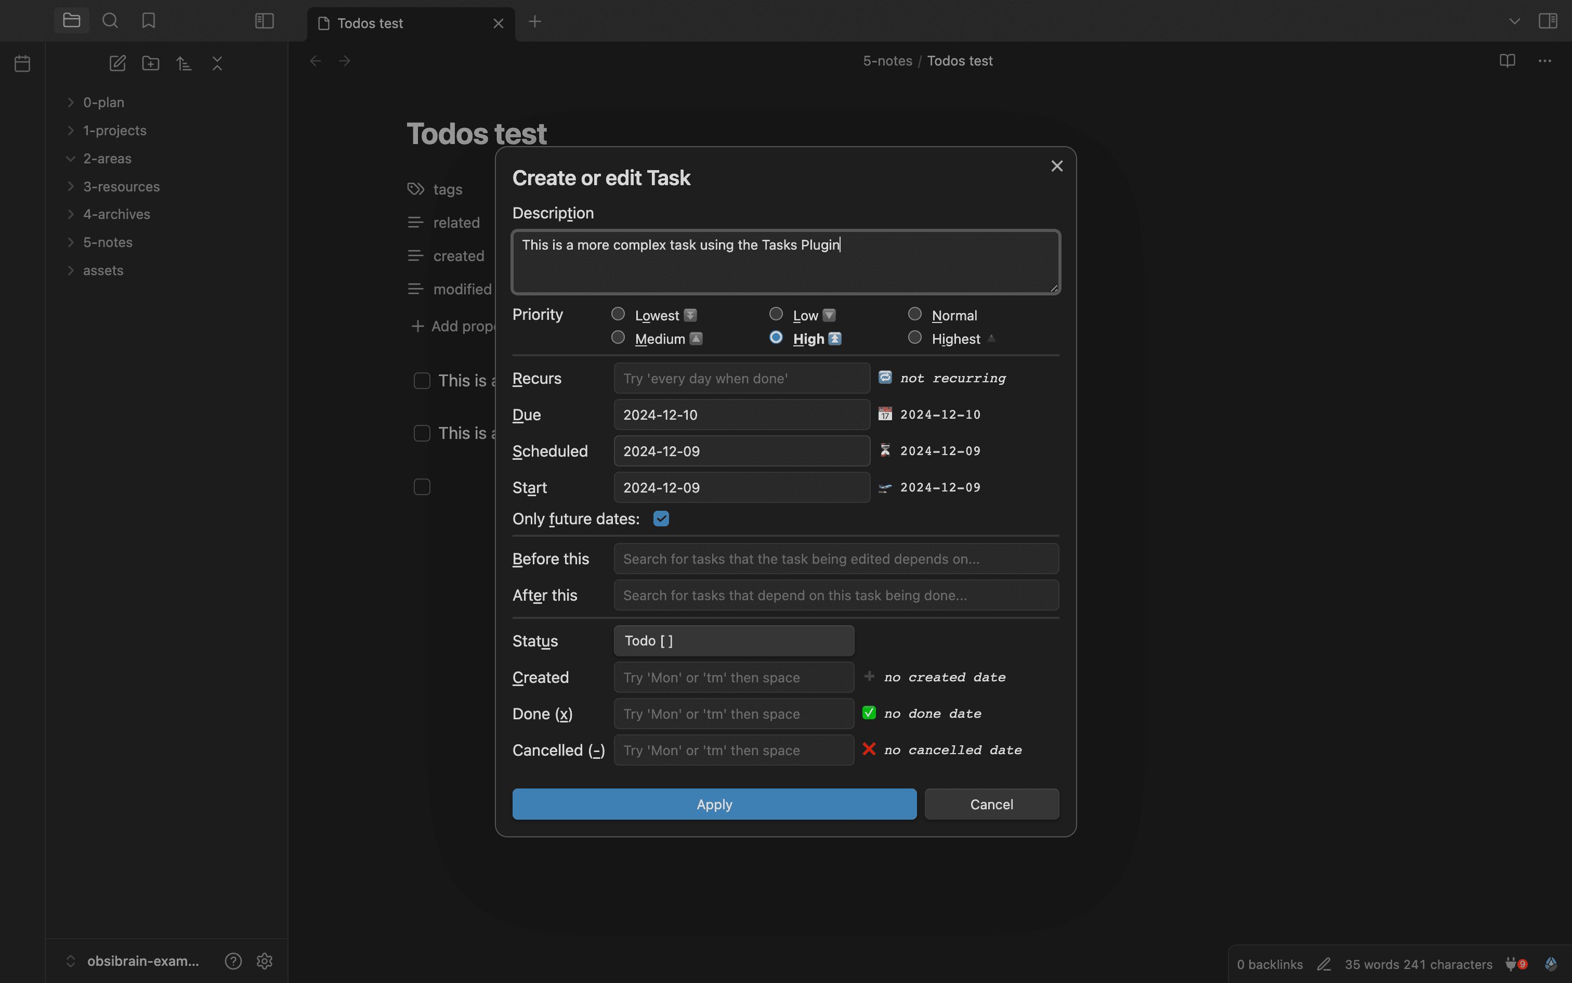Open the more options three-dot menu
The image size is (1572, 983).
1545,60
